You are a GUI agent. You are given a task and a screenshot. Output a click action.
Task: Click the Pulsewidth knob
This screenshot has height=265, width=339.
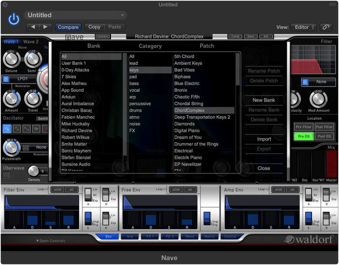12,148
